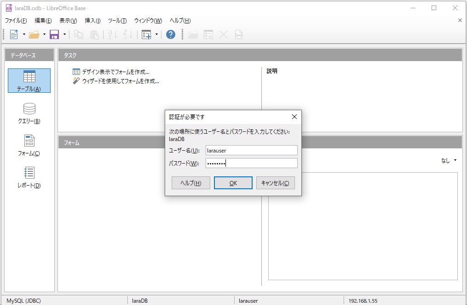
Task: Select レポート (Reports) in database sidebar
Action: point(29,177)
